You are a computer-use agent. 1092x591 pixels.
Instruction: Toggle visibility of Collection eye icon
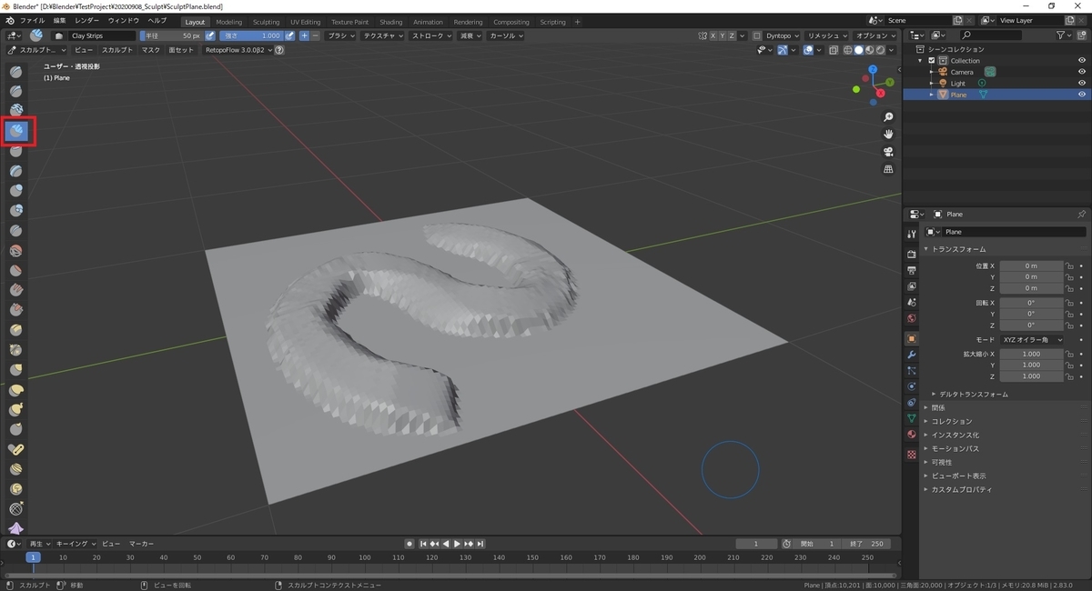click(x=1082, y=60)
